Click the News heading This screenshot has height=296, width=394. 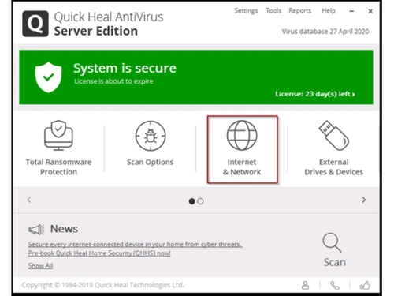tap(64, 229)
